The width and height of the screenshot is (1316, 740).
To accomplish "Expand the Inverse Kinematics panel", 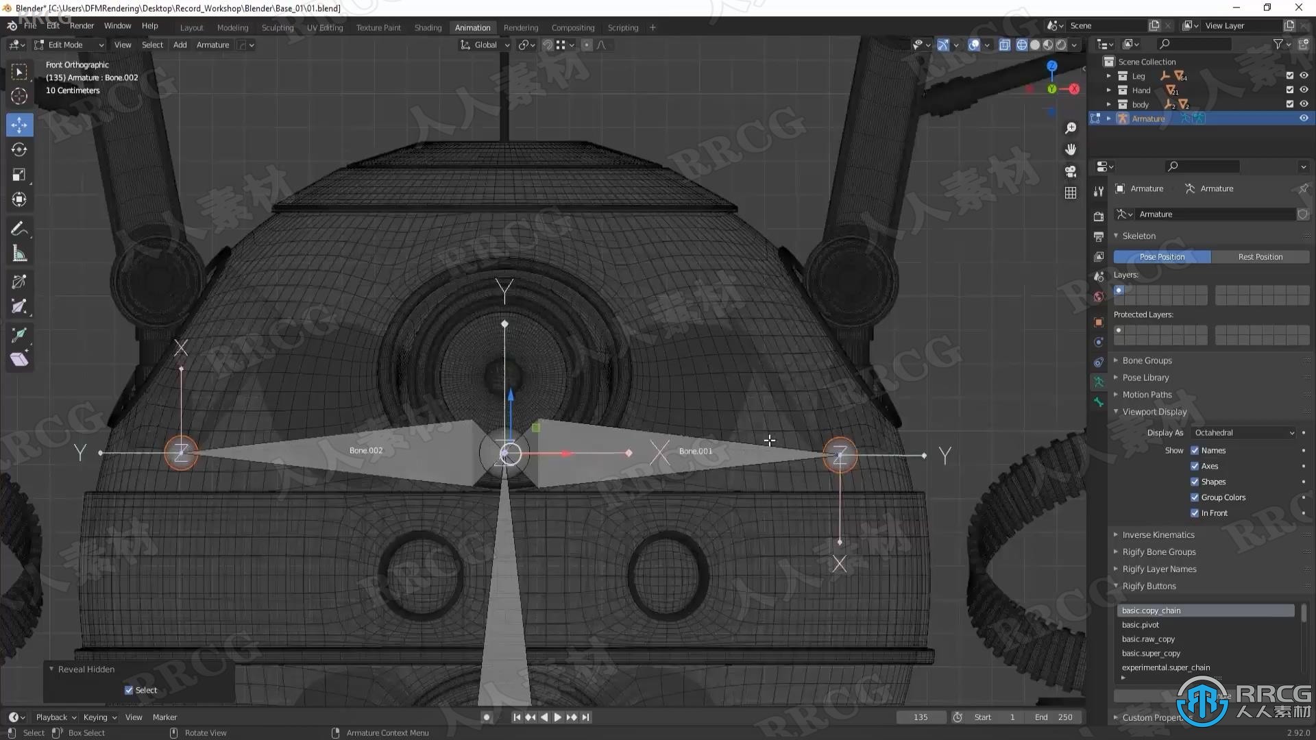I will [x=1158, y=534].
